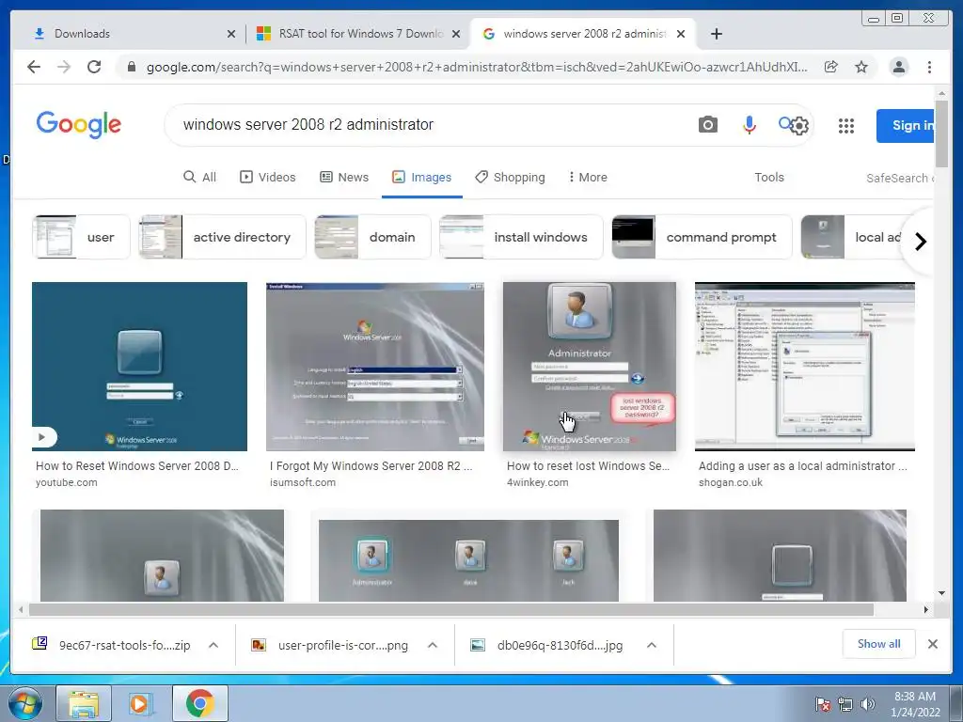Click the Google search text field

(430, 125)
